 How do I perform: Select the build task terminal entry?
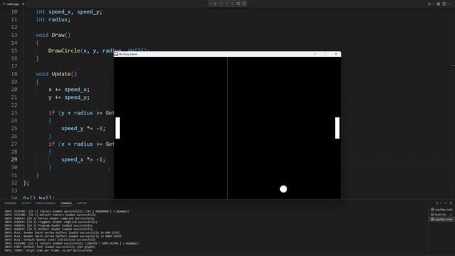pyautogui.click(x=441, y=215)
